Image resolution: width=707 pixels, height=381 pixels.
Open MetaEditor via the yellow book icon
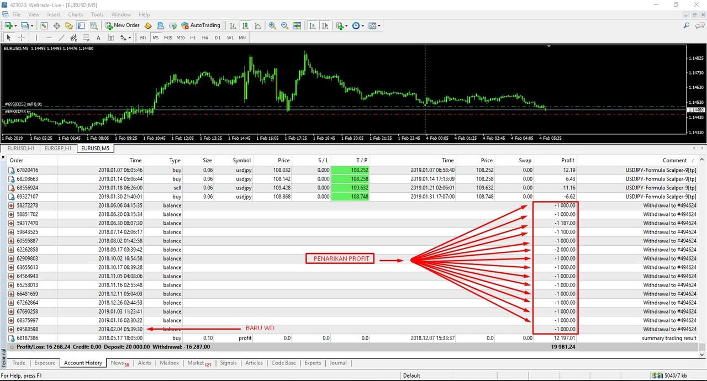pos(148,25)
